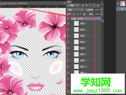126x95 pixels.
Task: Select the 图层 7 layer name
Action: (83, 48)
